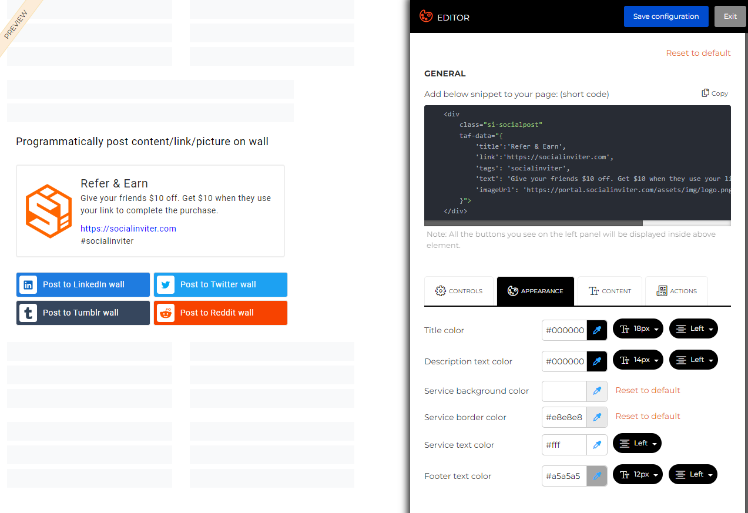Expand the Title alignment Left dropdown
Viewport: 748px width, 513px height.
pyautogui.click(x=693, y=328)
